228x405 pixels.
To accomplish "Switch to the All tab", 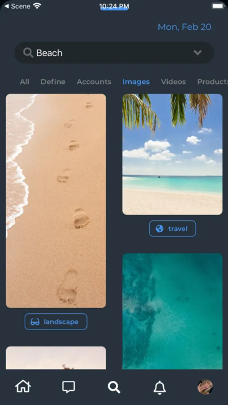I will pyautogui.click(x=25, y=81).
